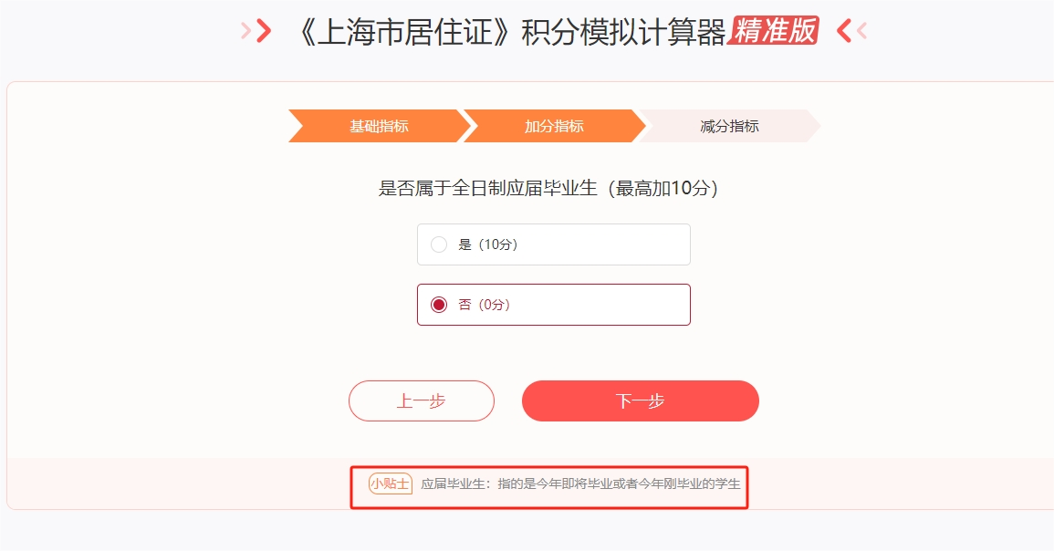Select the 是（10分）radio button
1054x551 pixels.
[x=439, y=244]
